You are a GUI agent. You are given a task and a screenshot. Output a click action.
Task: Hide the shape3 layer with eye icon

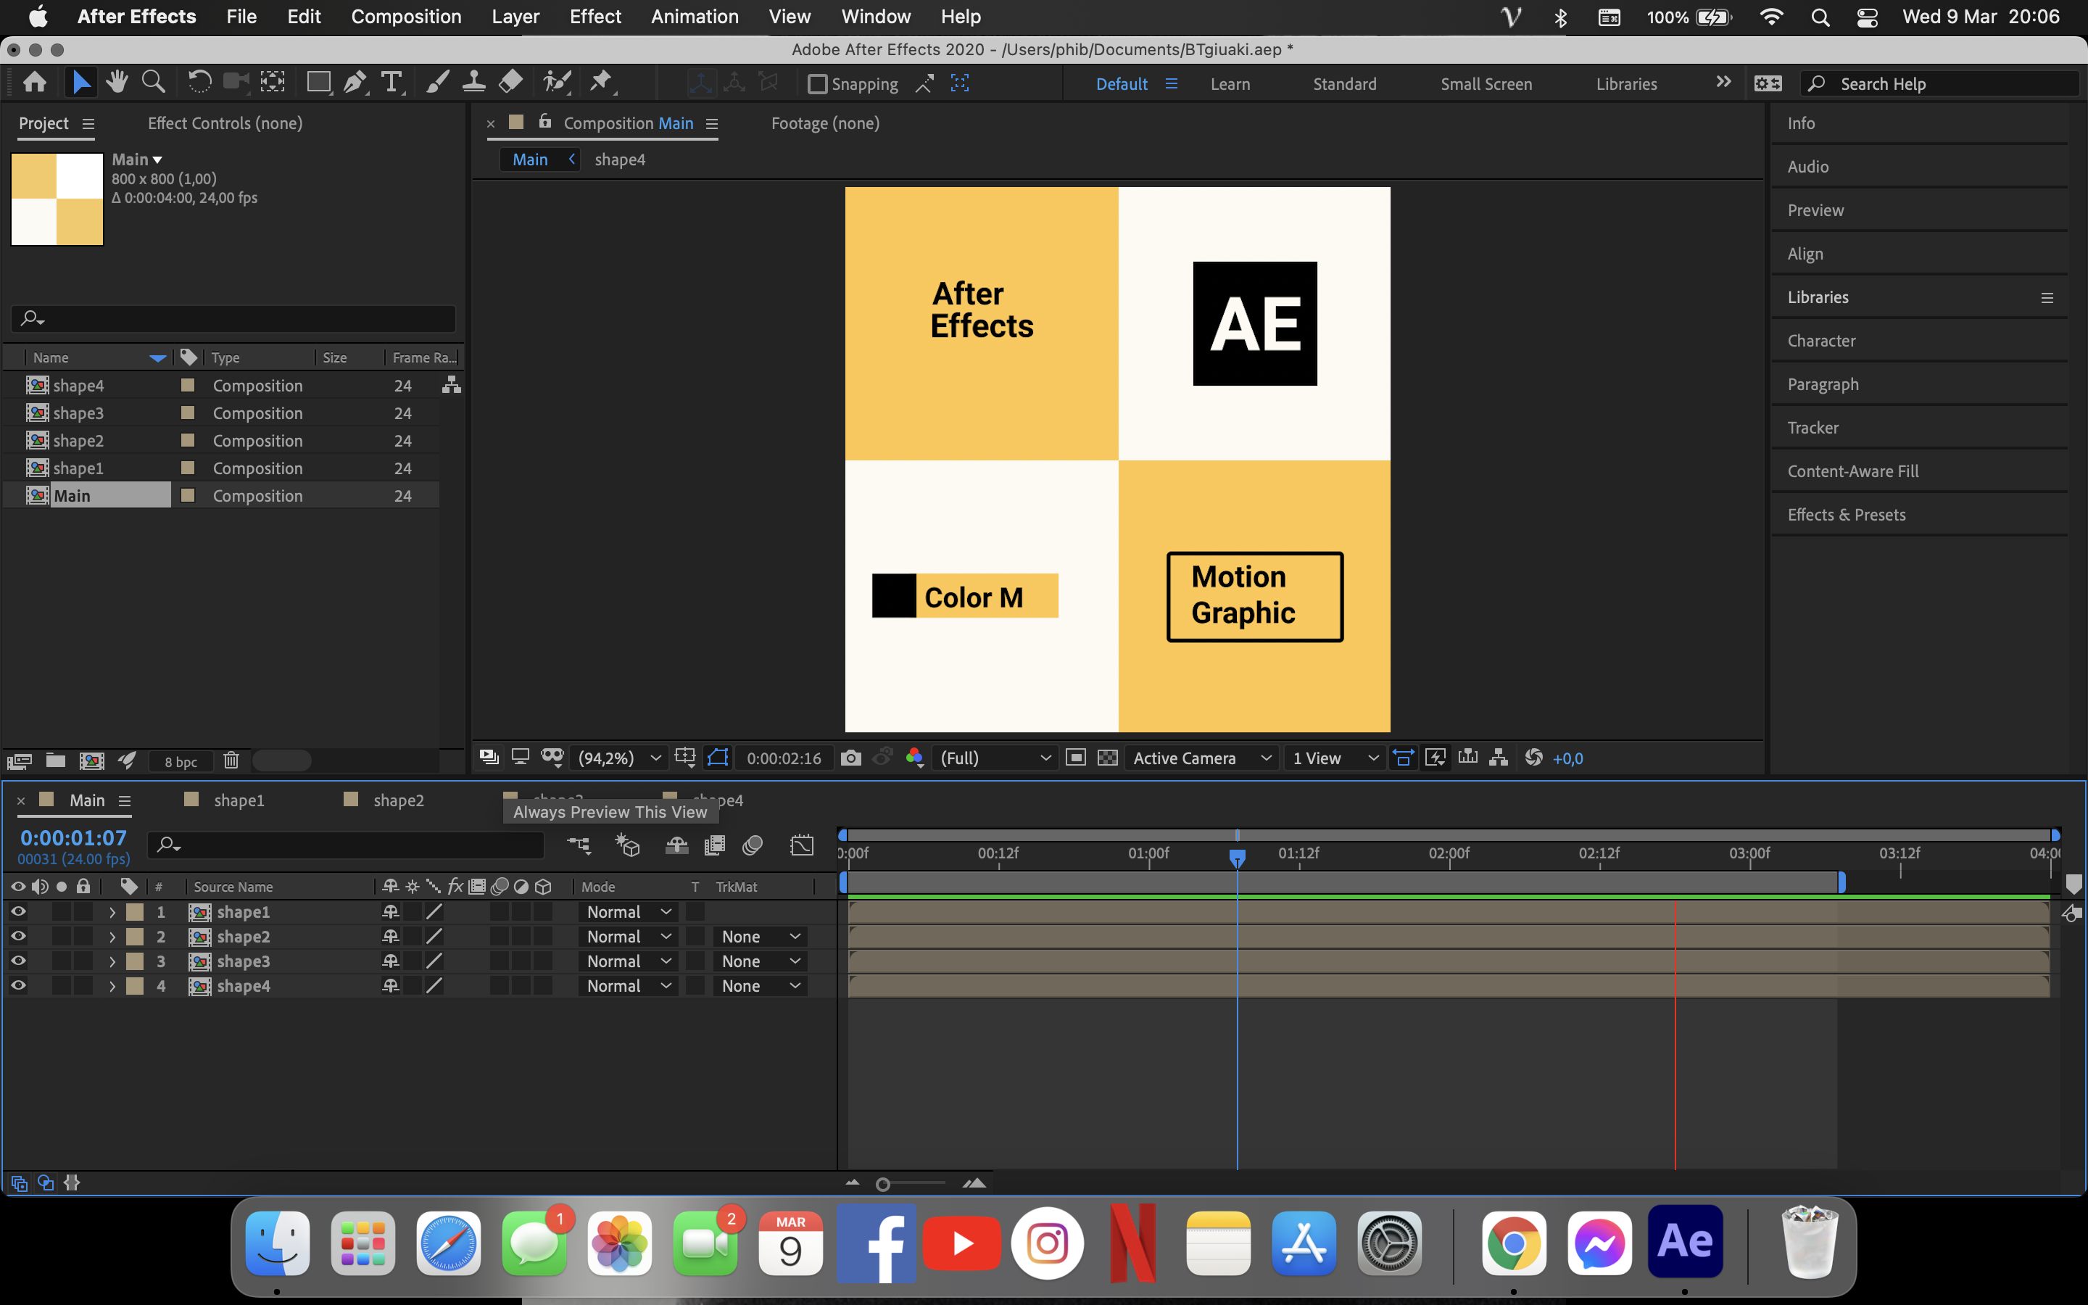pyautogui.click(x=18, y=961)
